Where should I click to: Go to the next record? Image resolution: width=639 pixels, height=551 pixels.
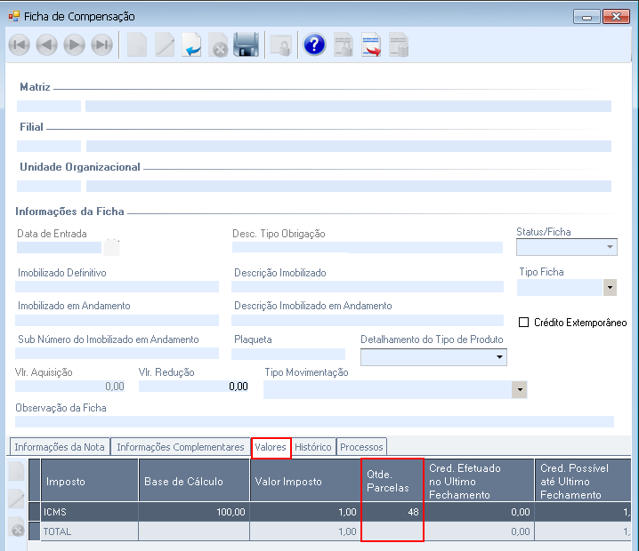(x=74, y=45)
